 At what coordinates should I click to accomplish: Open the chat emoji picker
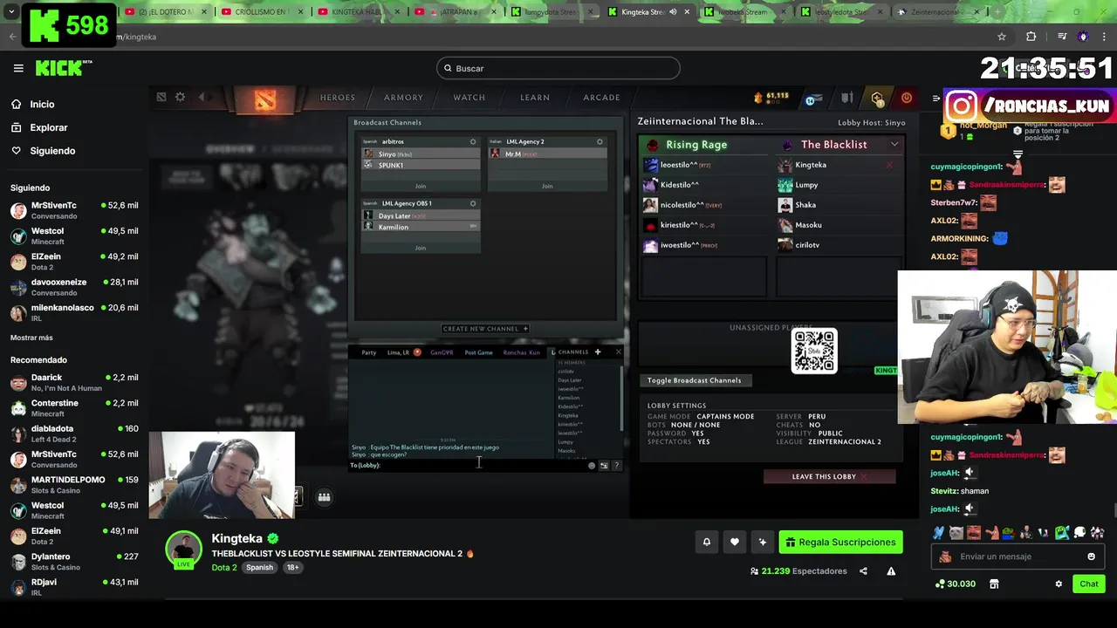1091,556
